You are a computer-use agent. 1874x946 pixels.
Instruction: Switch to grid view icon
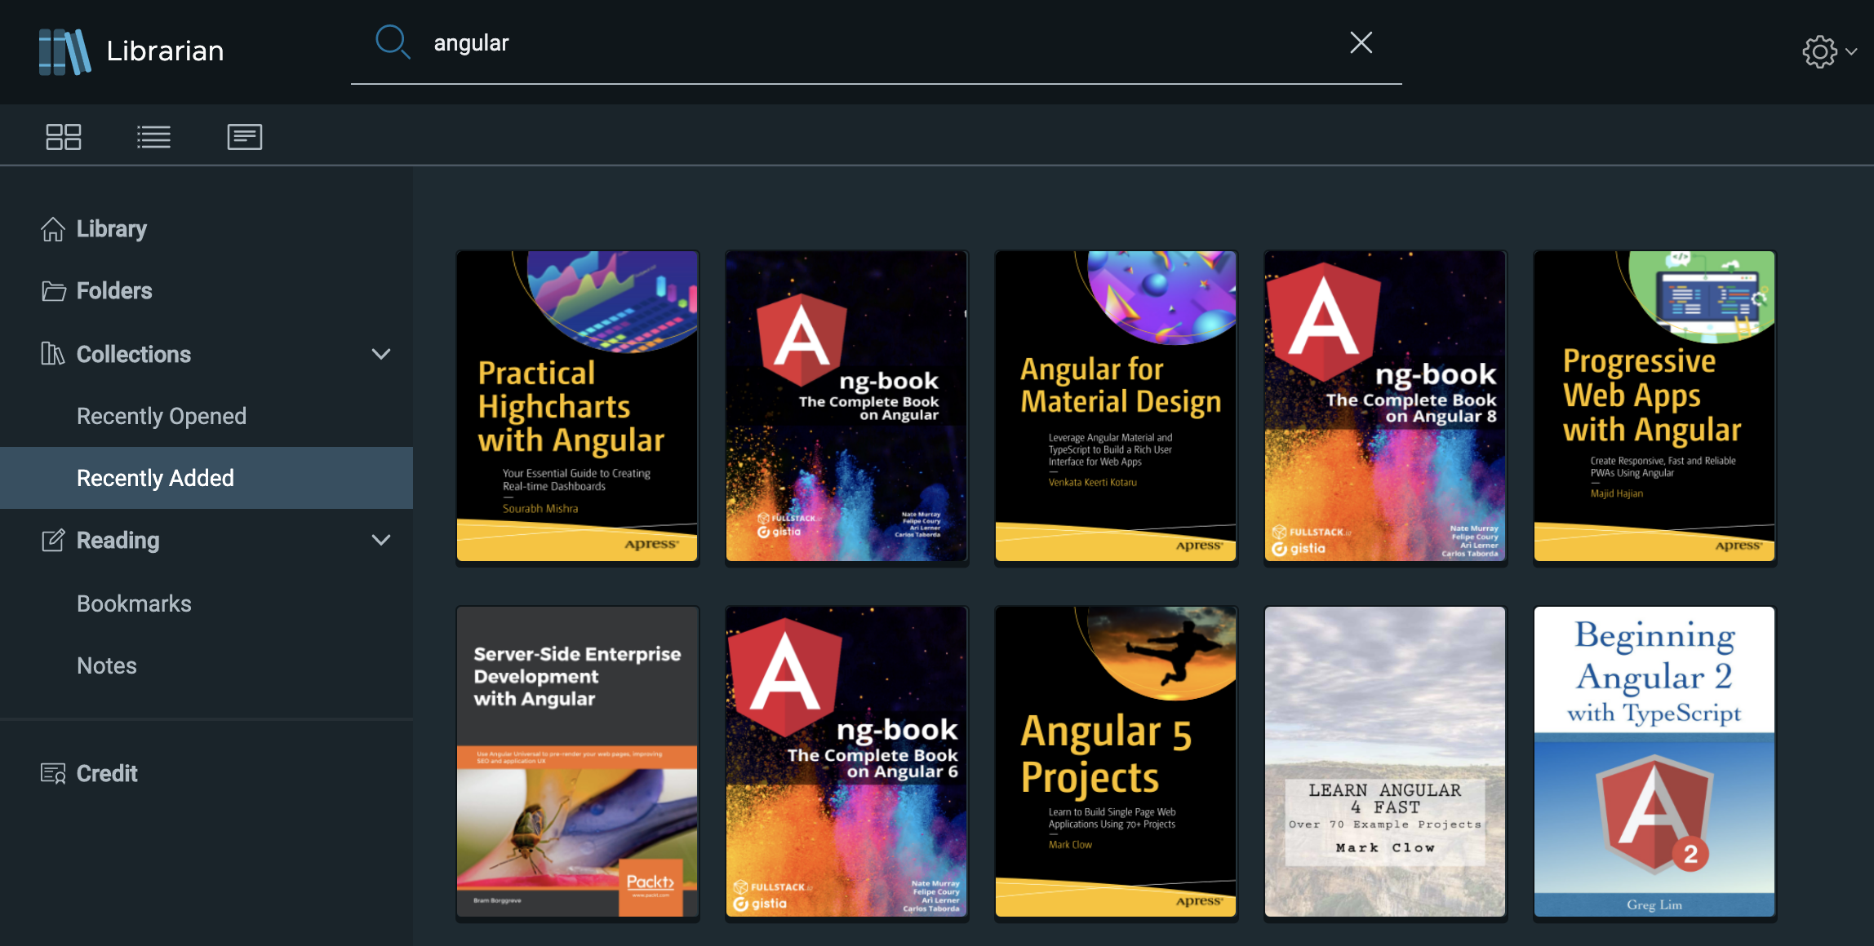click(63, 136)
